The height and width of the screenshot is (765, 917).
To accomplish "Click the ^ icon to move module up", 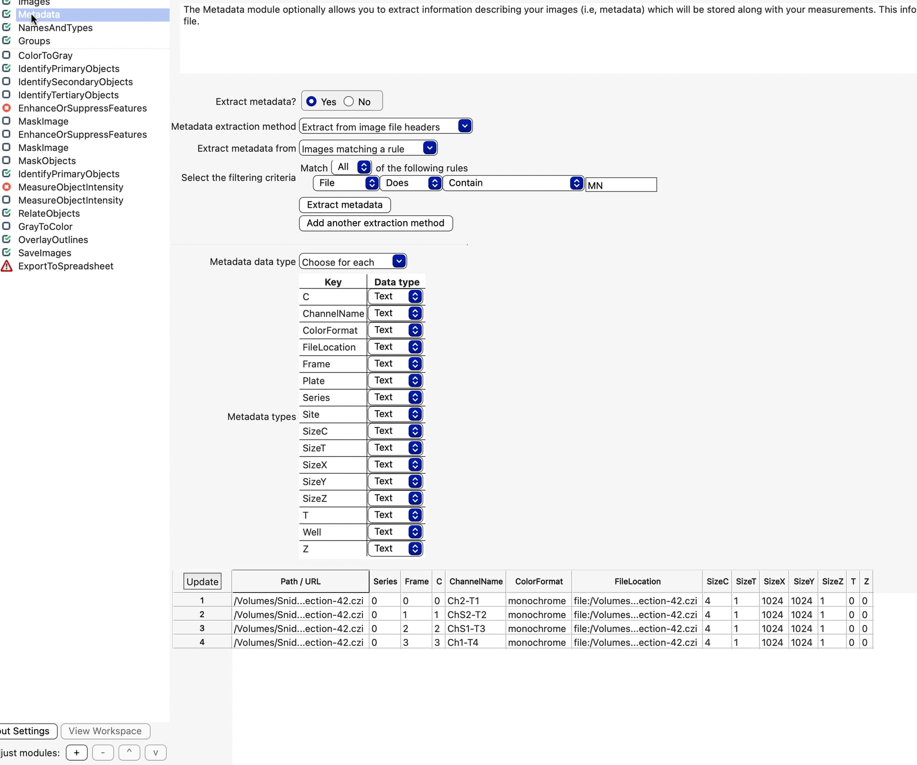I will pos(129,753).
